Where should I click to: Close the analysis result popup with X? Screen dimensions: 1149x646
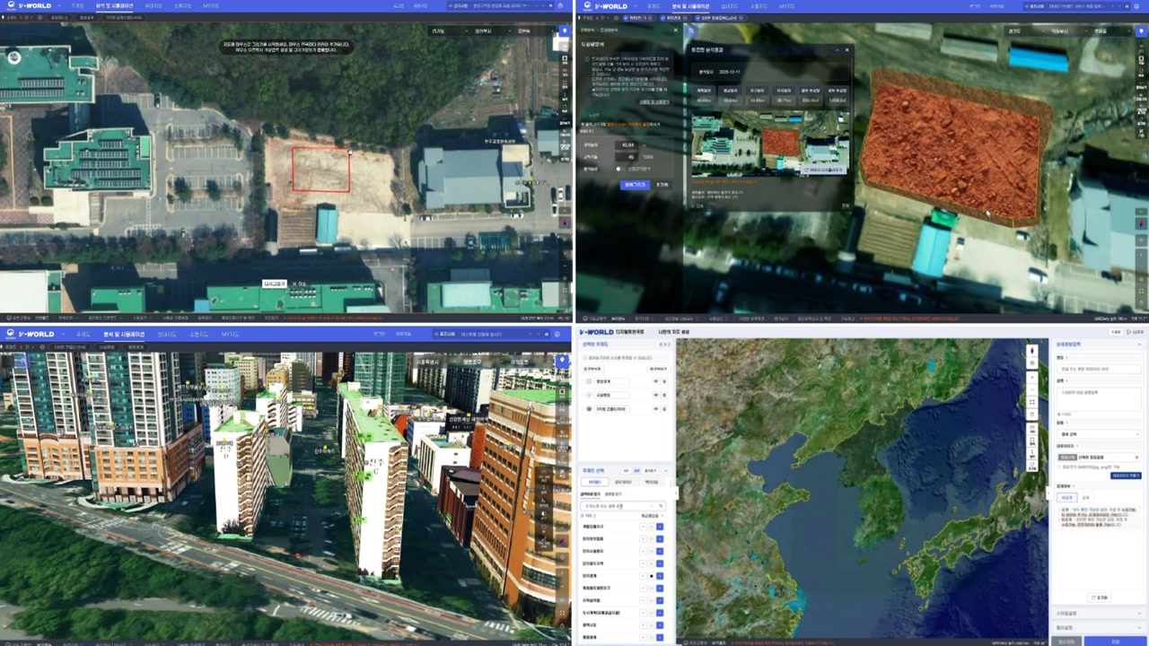pyautogui.click(x=846, y=50)
